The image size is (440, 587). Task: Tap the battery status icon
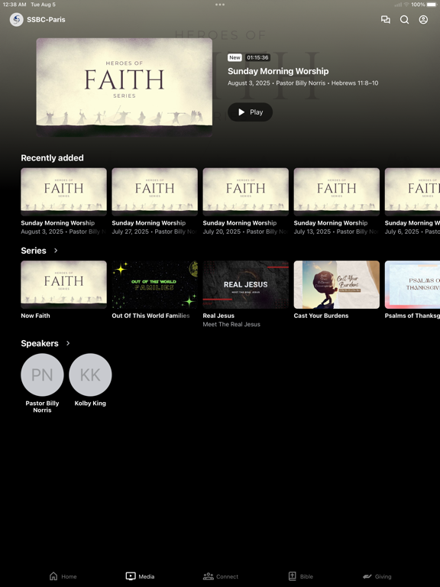(432, 5)
